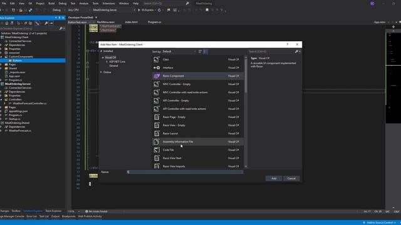Select MVC Controller - Empty template
This screenshot has height=225, width=401.
198,84
